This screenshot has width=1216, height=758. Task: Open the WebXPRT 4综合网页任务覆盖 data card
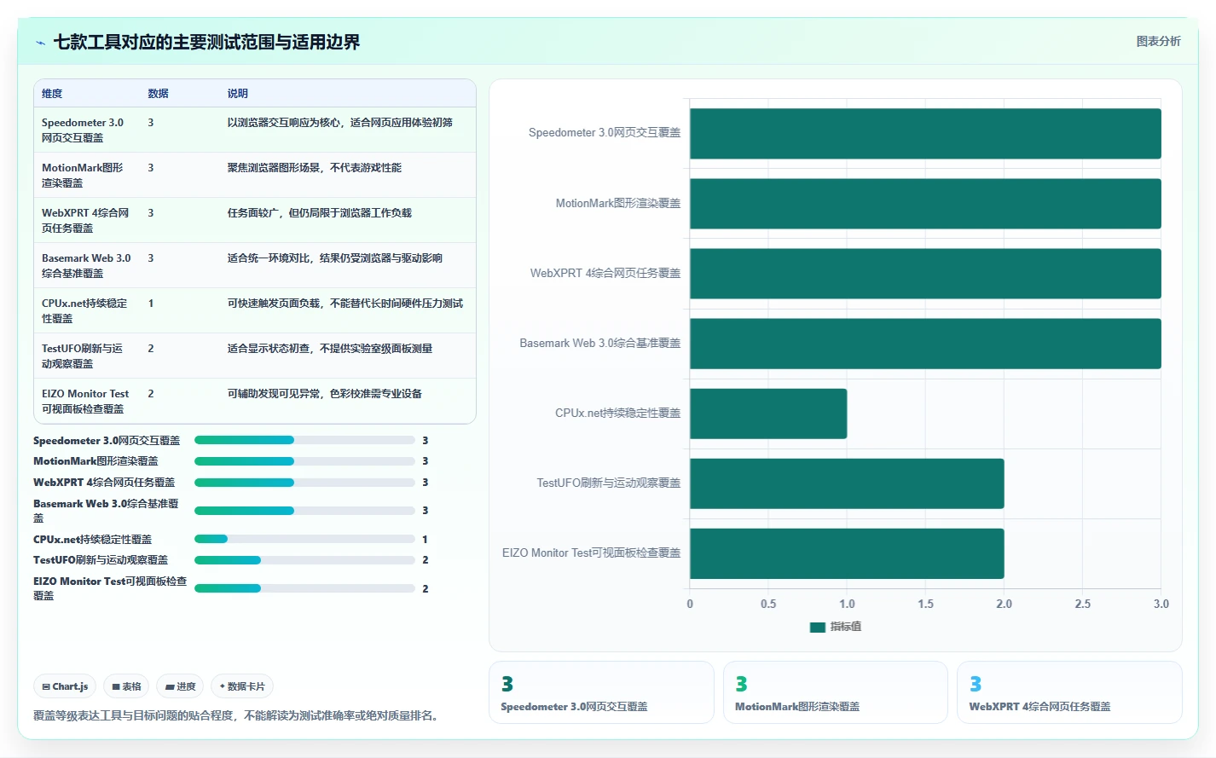(1069, 692)
